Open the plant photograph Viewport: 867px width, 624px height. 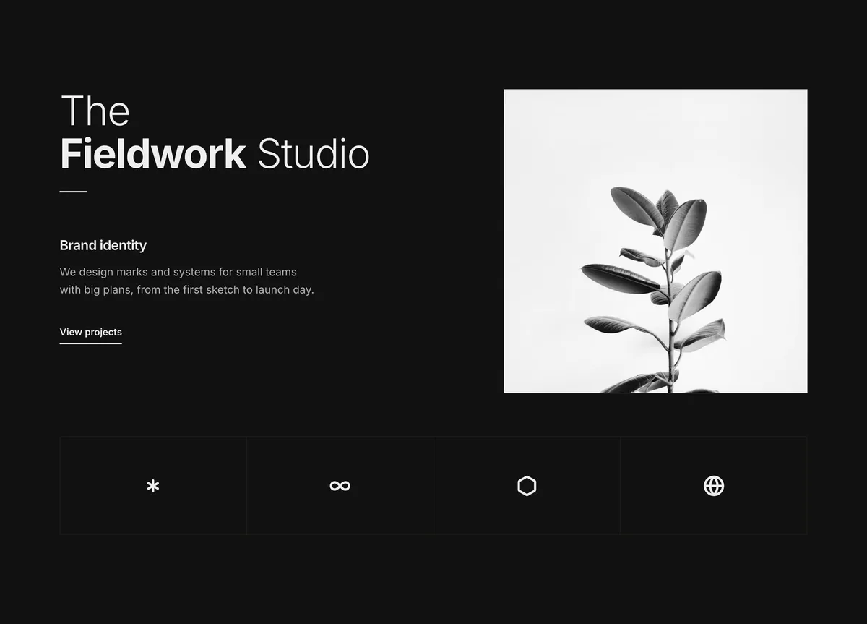(655, 242)
